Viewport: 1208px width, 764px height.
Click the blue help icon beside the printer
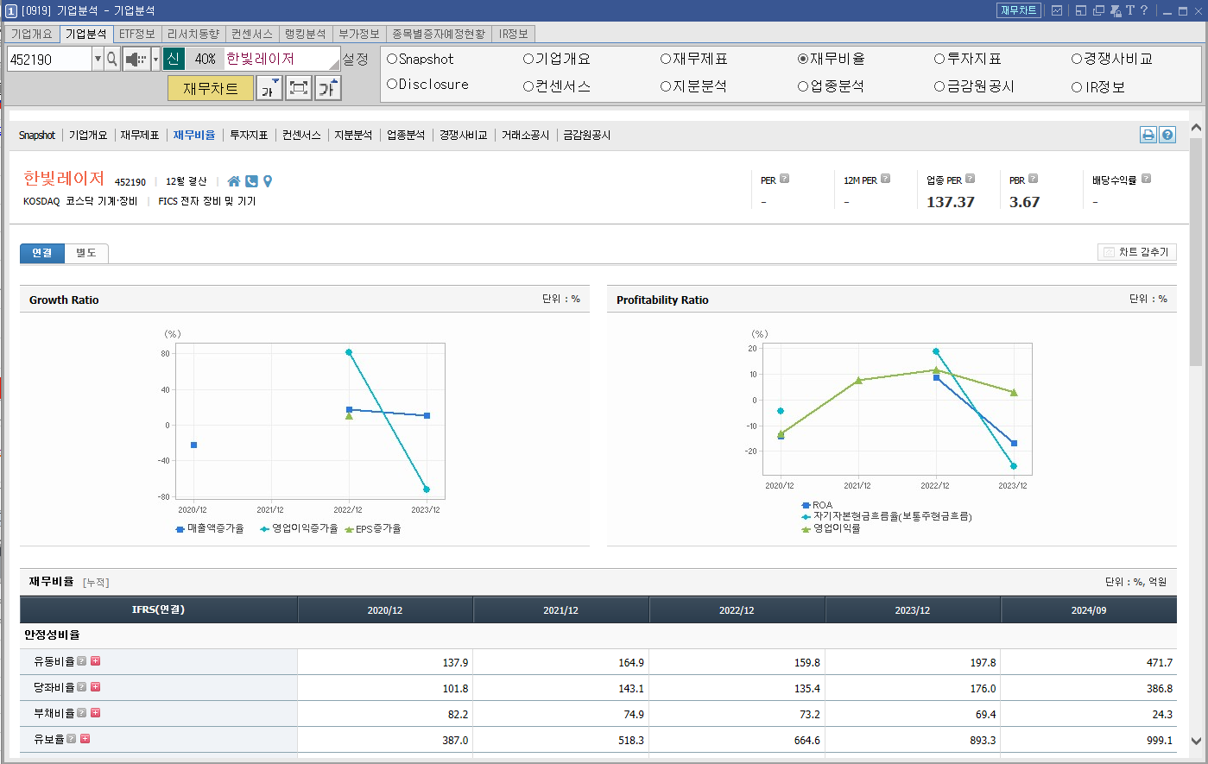[1167, 135]
